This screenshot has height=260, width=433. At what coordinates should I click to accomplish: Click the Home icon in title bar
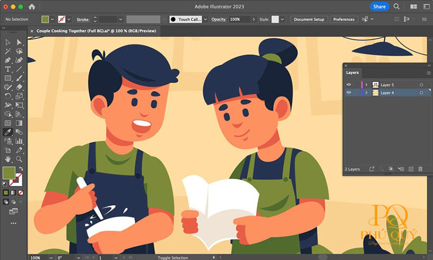[31, 6]
